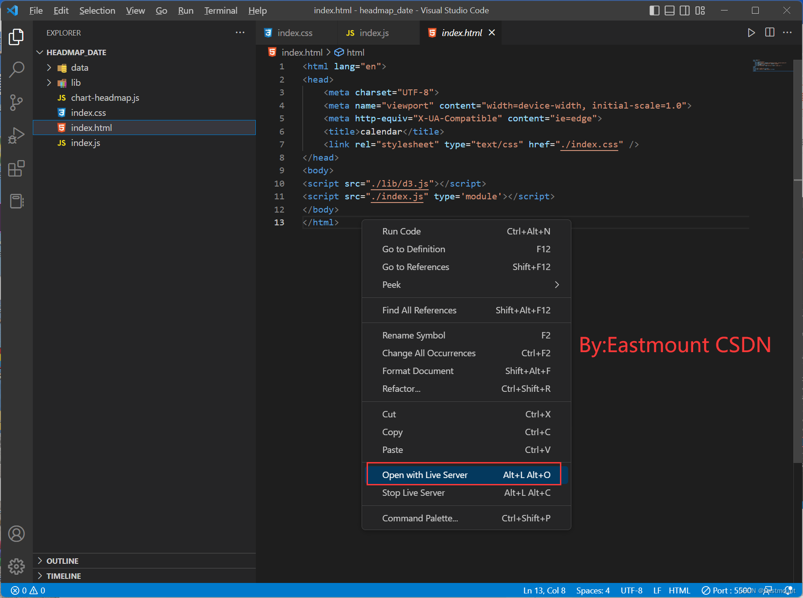Image resolution: width=803 pixels, height=598 pixels.
Task: Select Stop Live Server
Action: click(466, 493)
